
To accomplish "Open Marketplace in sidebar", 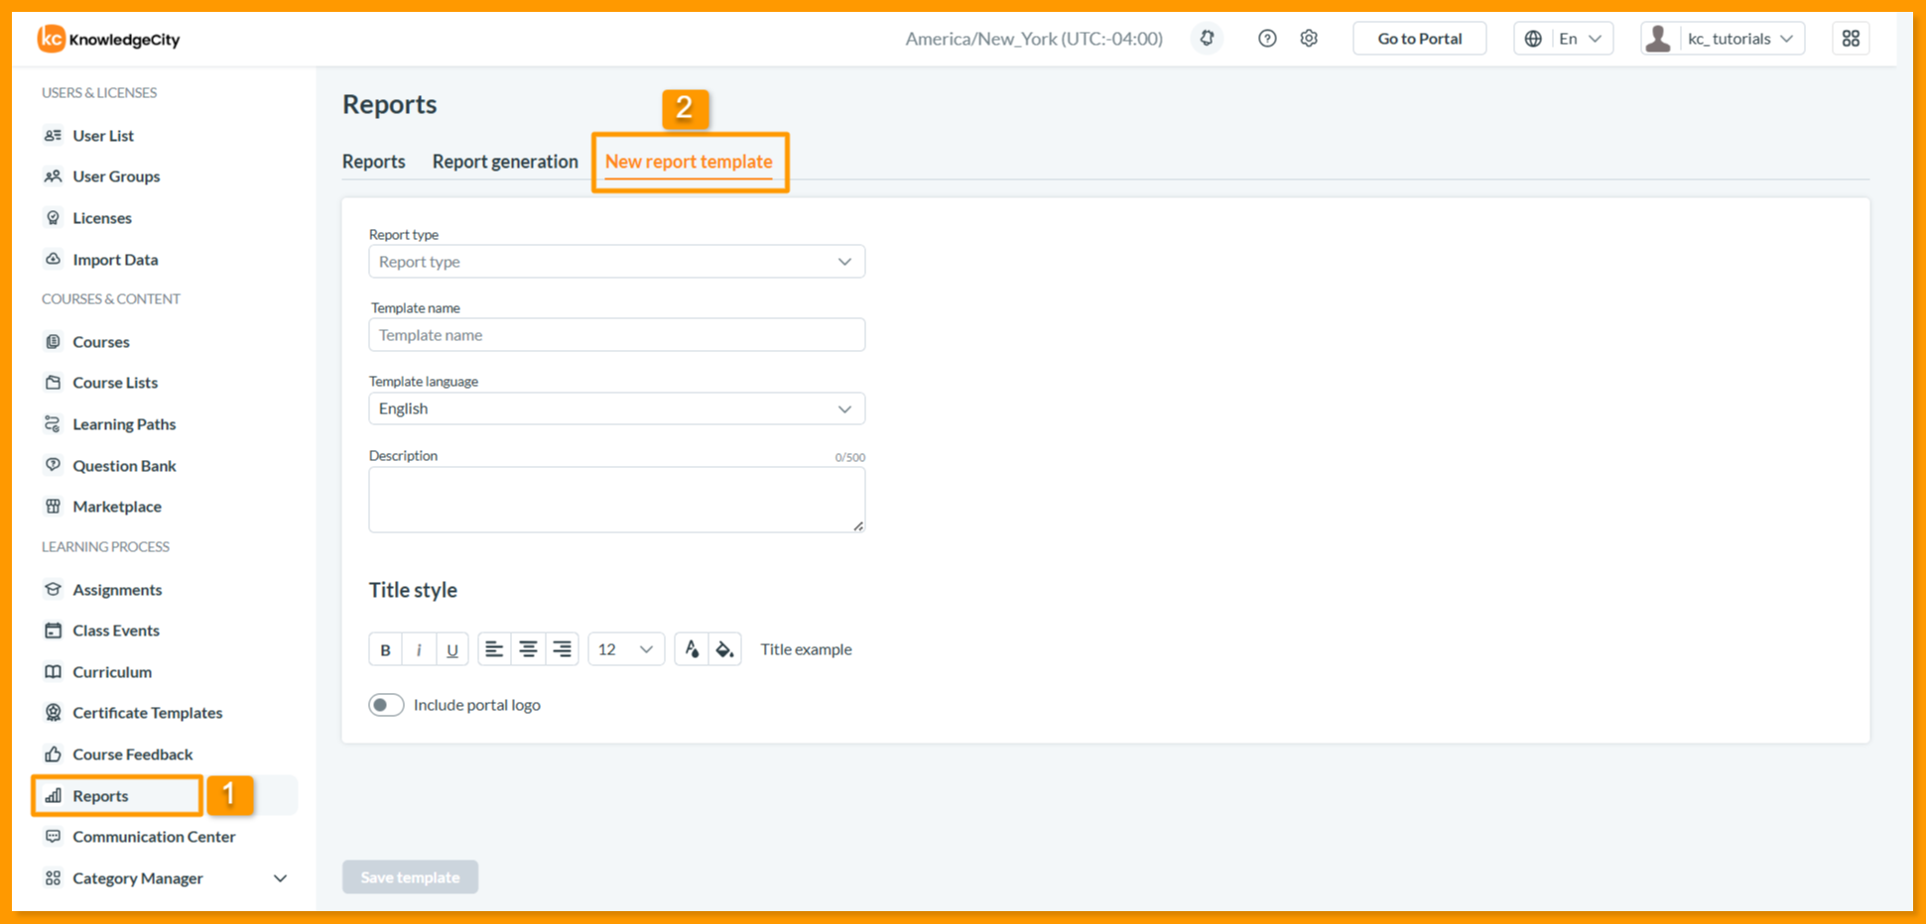I will pos(116,507).
